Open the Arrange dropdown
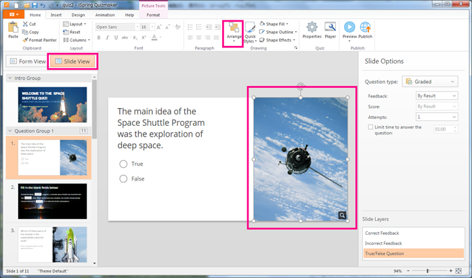472x278 pixels. [x=234, y=33]
